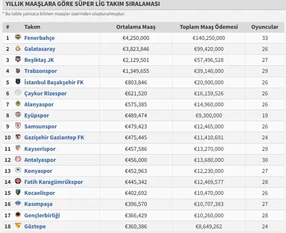Open the Eyüpspor team page link
Viewport: 286px width, 233px height.
pos(36,115)
